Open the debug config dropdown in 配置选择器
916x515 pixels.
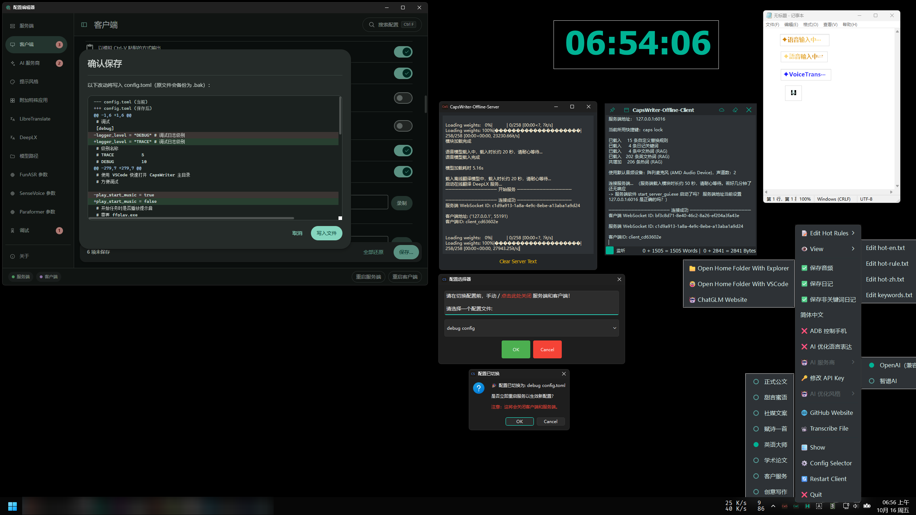531,328
